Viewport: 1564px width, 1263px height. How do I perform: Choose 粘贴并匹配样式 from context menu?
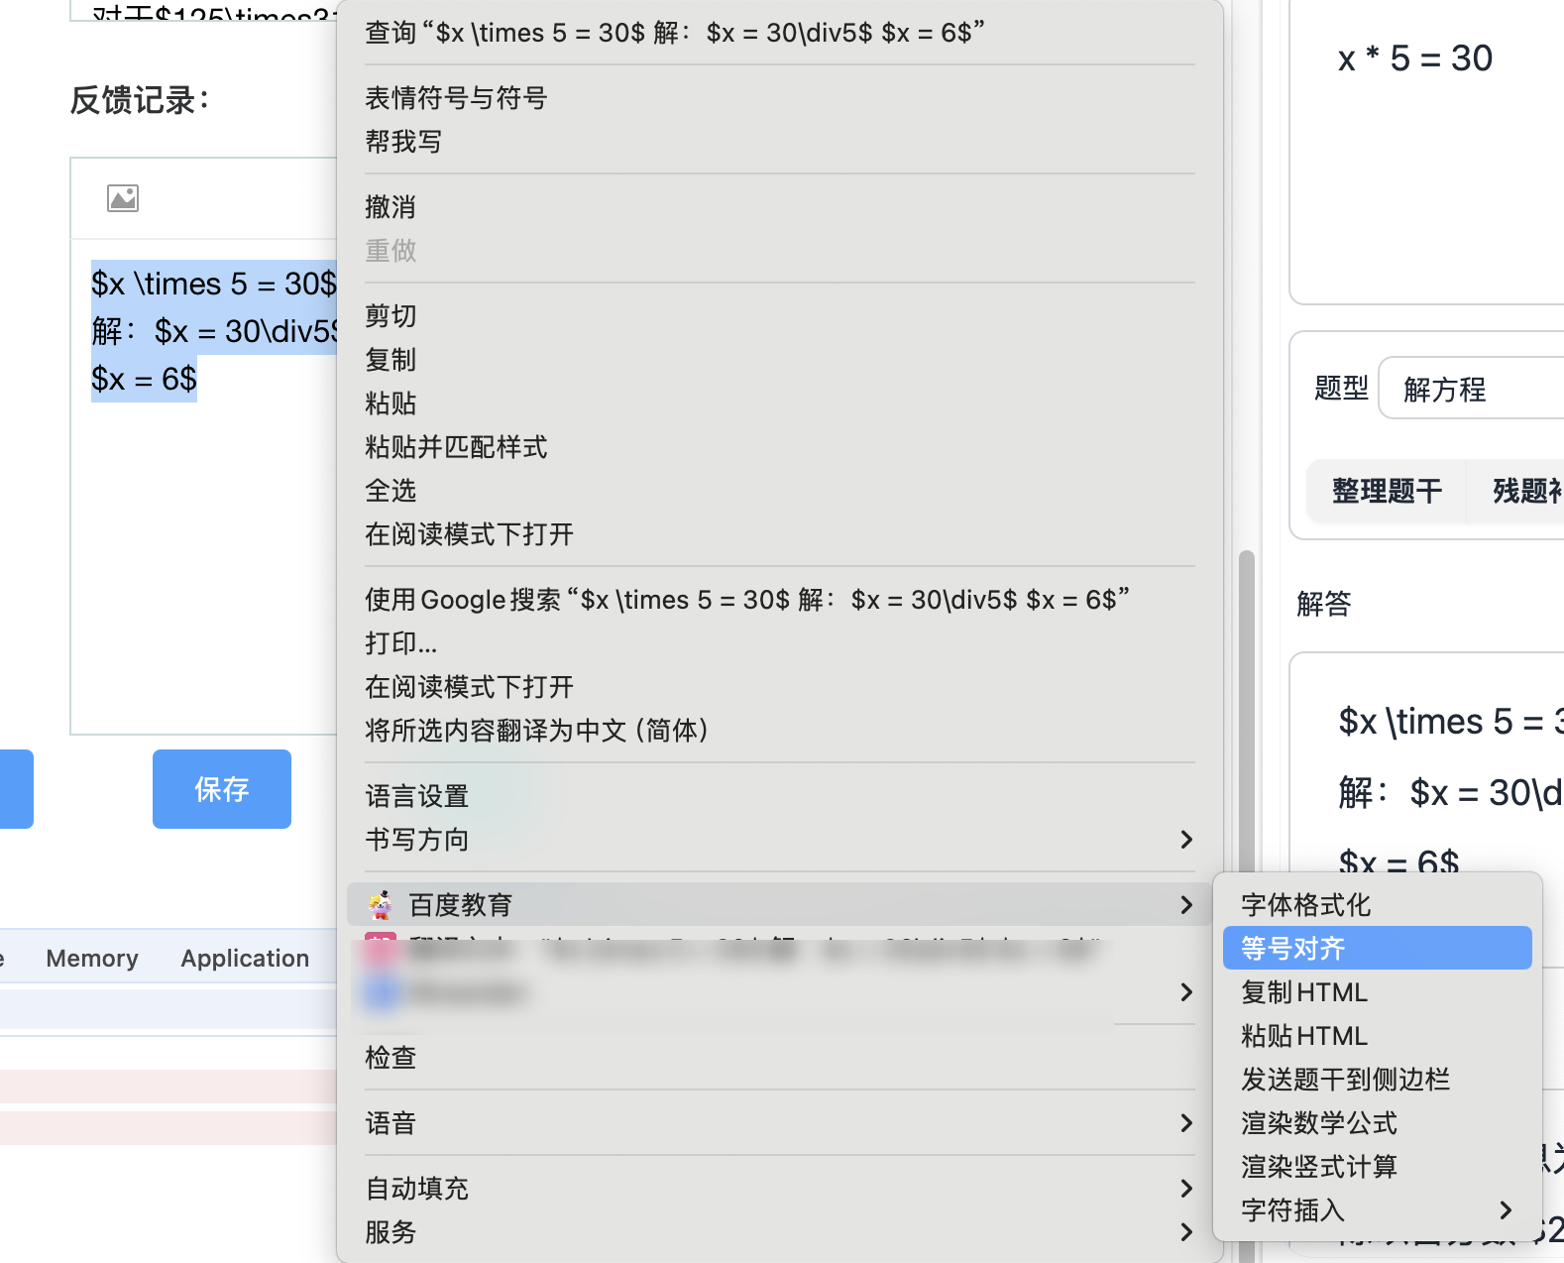coord(456,447)
